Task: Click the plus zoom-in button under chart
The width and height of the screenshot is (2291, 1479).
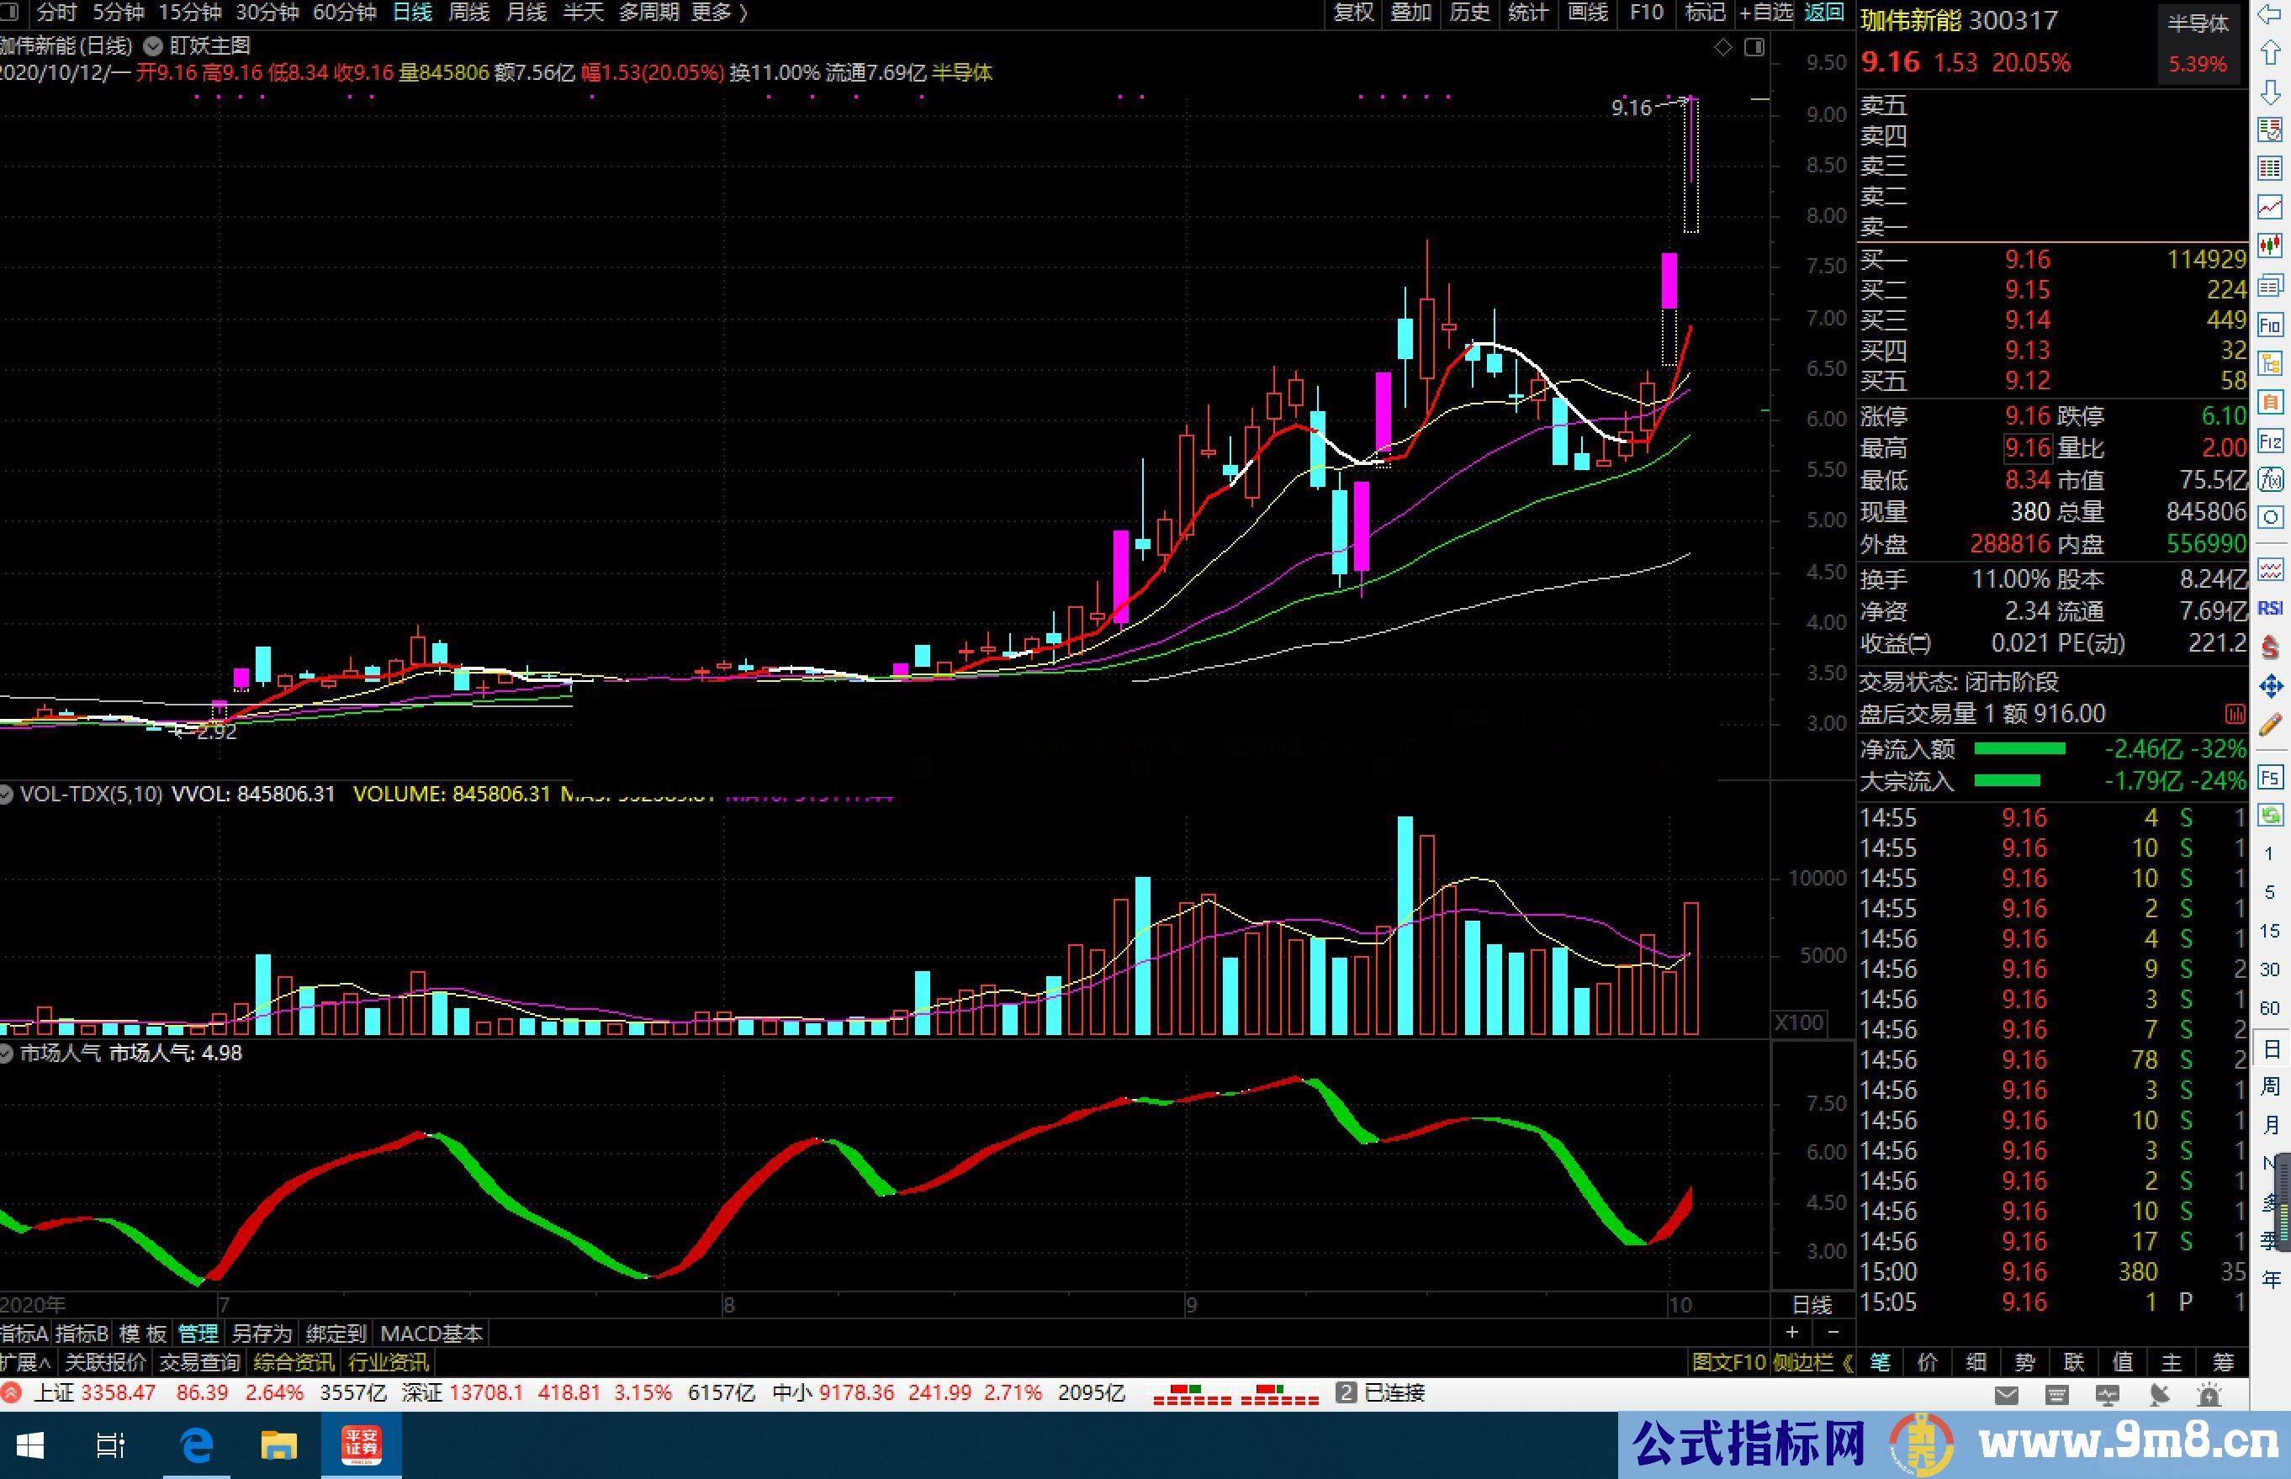Action: coord(1791,1332)
